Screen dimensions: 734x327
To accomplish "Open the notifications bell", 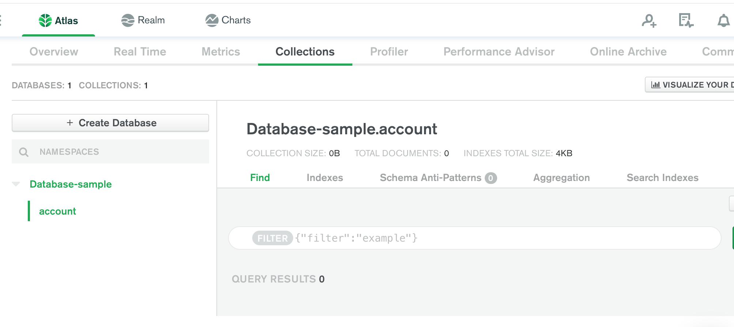I will 723,20.
